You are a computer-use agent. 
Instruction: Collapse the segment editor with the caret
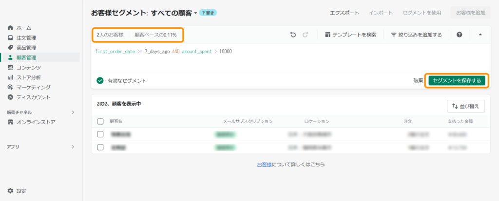tap(480, 35)
